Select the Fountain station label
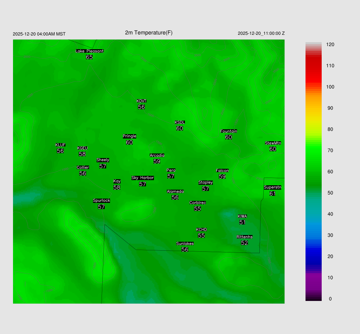This screenshot has height=334, width=360. pyautogui.click(x=229, y=131)
